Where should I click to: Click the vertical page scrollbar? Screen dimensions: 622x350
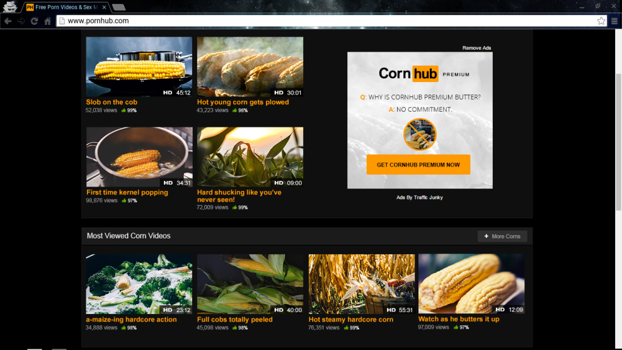pos(618,126)
